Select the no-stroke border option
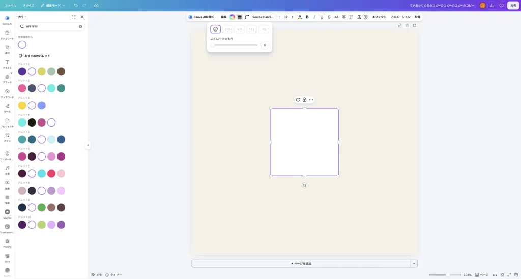521x279 pixels. coord(215,29)
